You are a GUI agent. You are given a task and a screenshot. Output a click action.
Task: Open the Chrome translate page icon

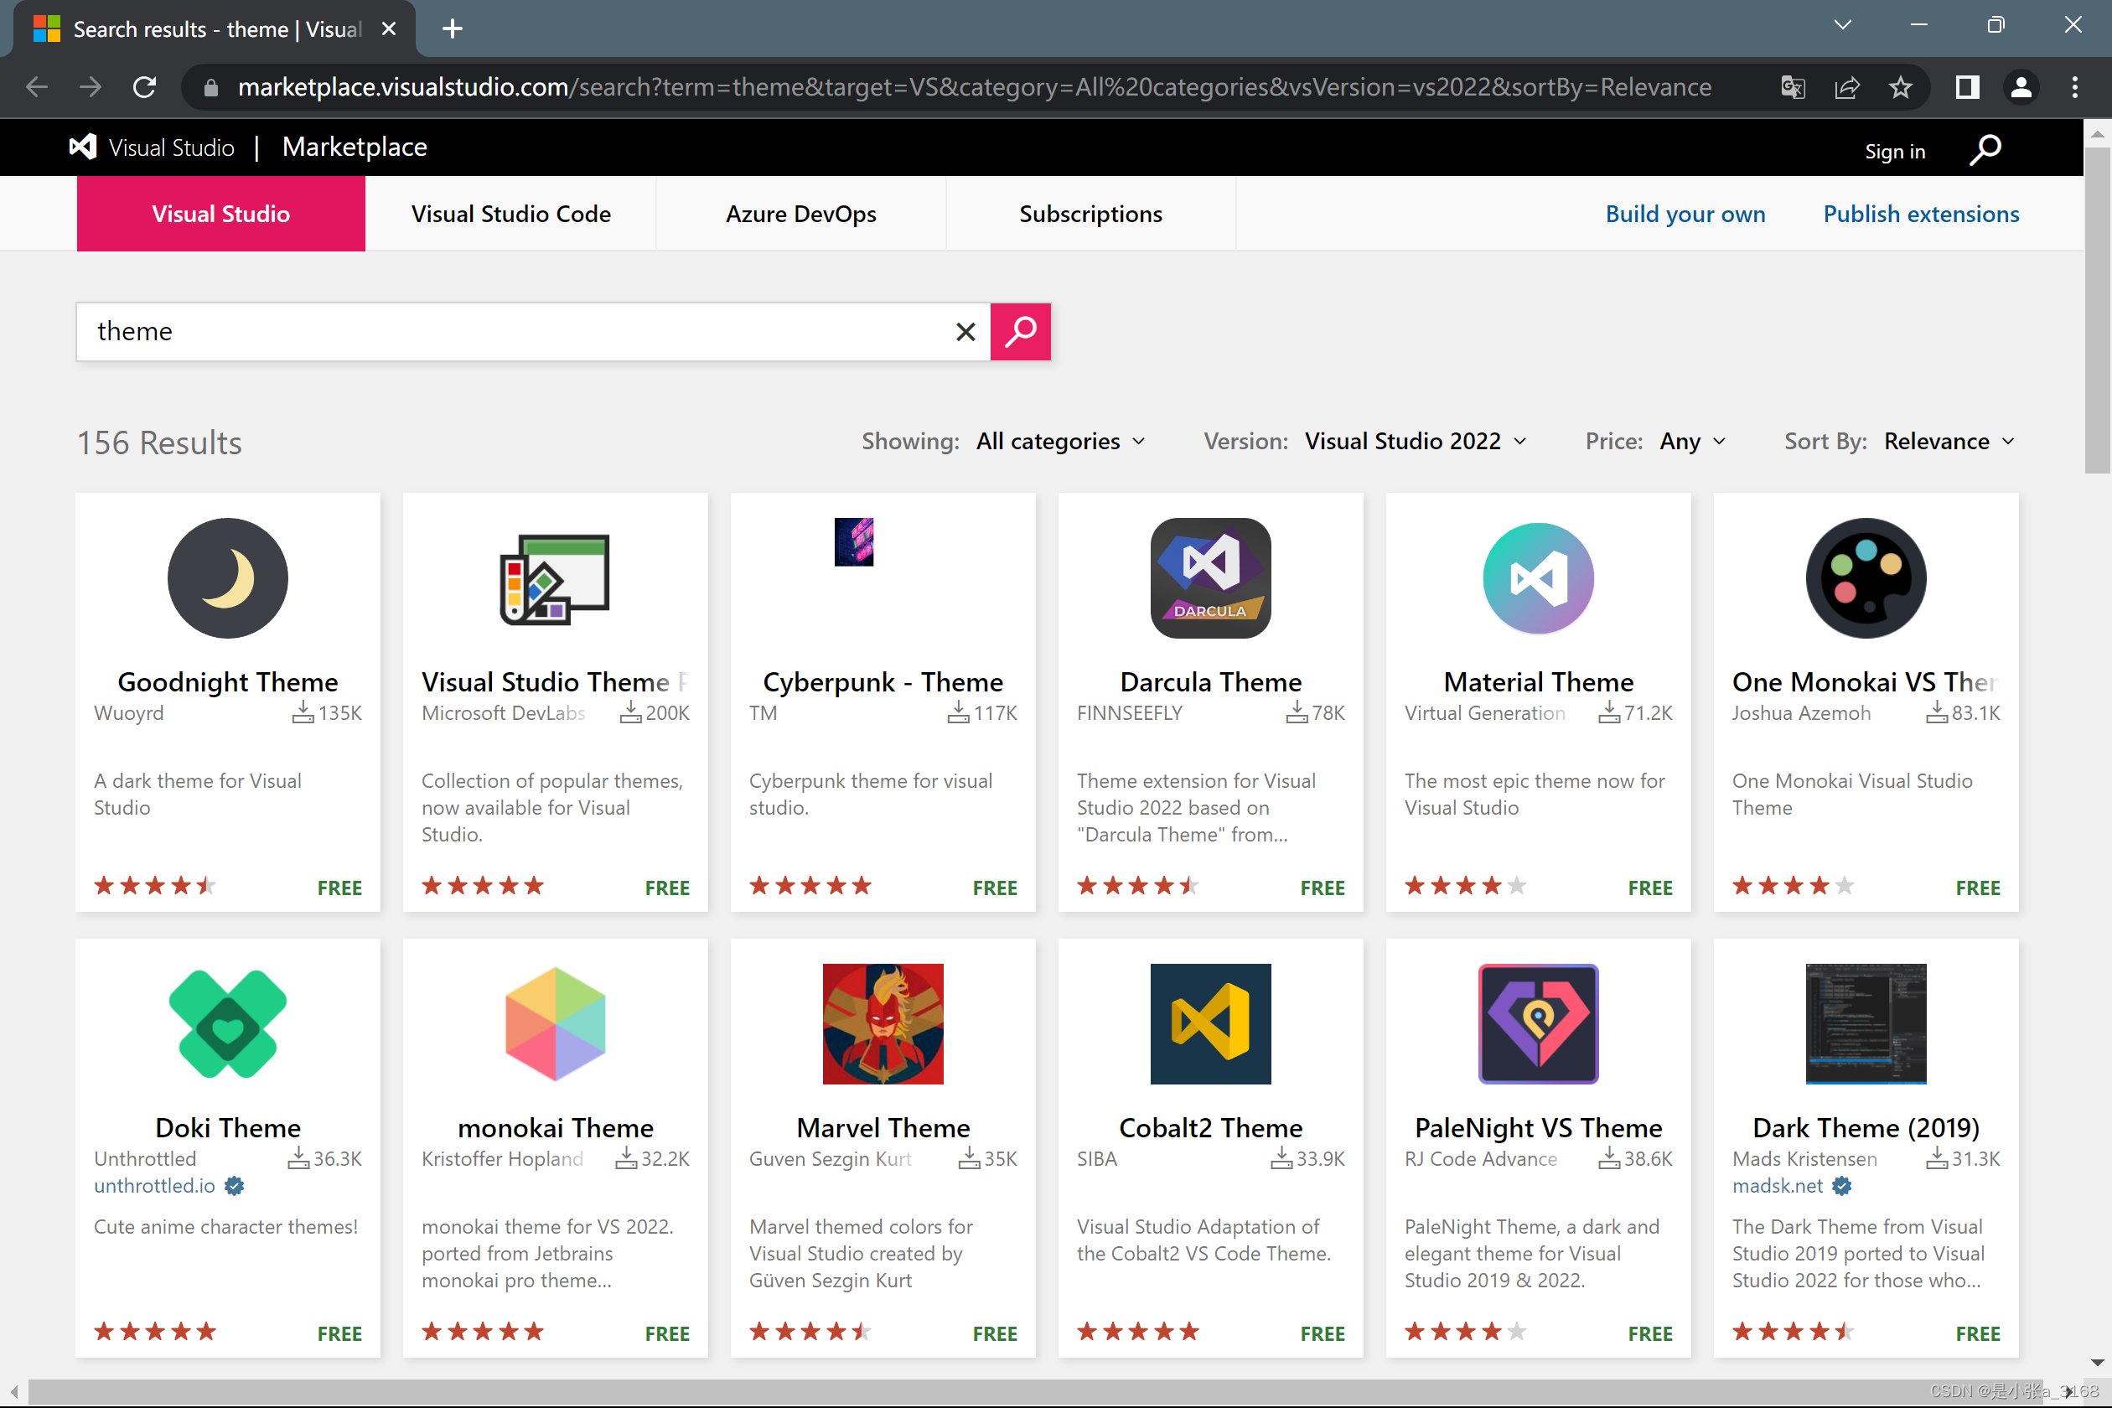click(x=1793, y=87)
